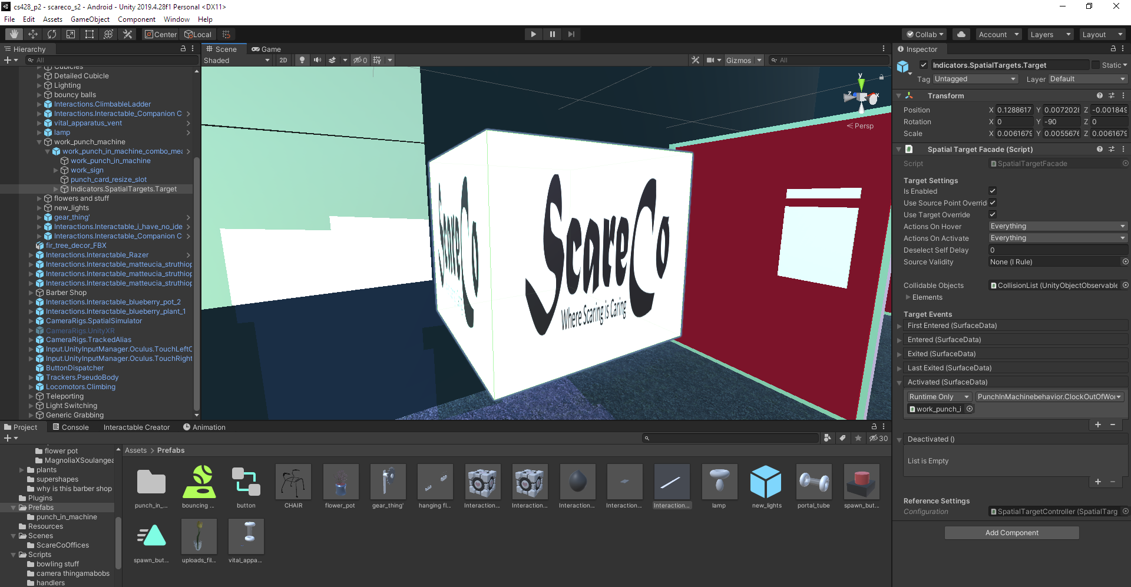Toggle 2D scene view mode
The width and height of the screenshot is (1131, 587).
[283, 60]
